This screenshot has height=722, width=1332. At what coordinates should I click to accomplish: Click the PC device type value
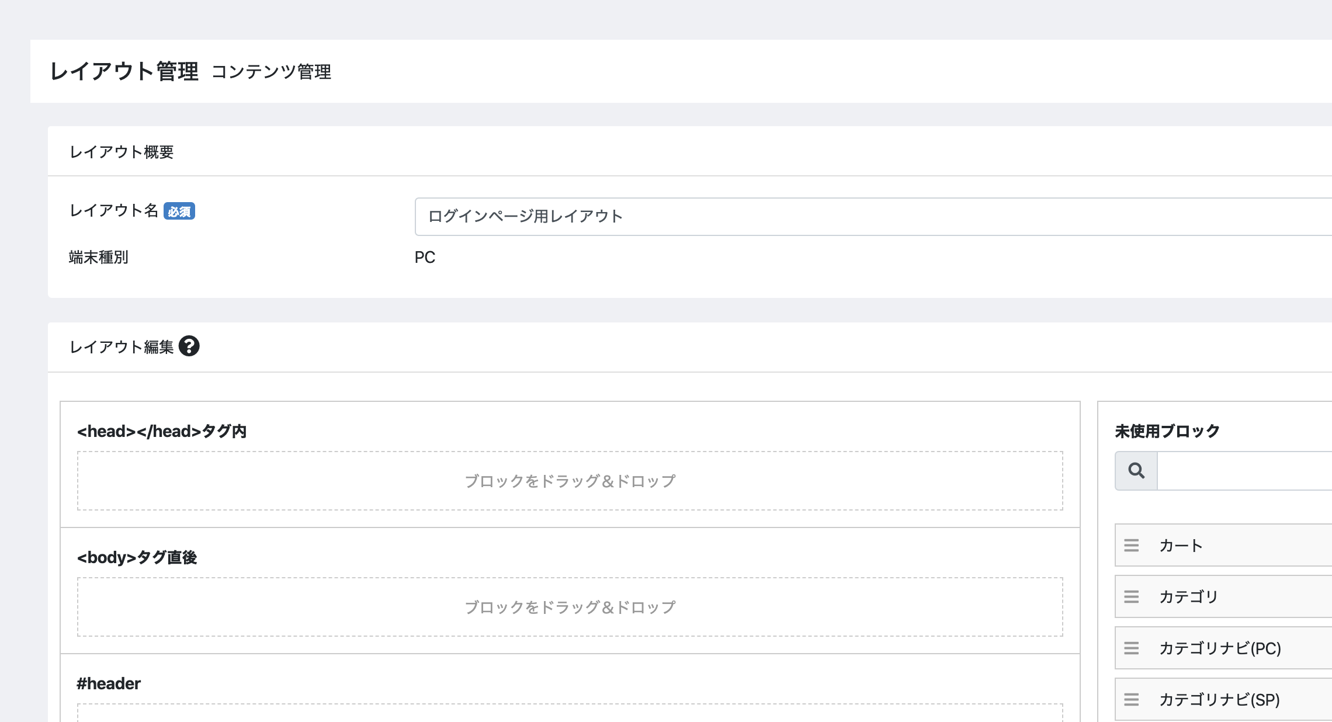pos(425,257)
